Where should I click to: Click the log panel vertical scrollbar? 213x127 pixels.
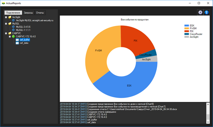click(208, 113)
